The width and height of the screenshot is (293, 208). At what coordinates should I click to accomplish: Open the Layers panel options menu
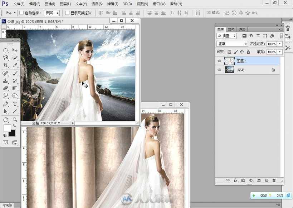281,30
